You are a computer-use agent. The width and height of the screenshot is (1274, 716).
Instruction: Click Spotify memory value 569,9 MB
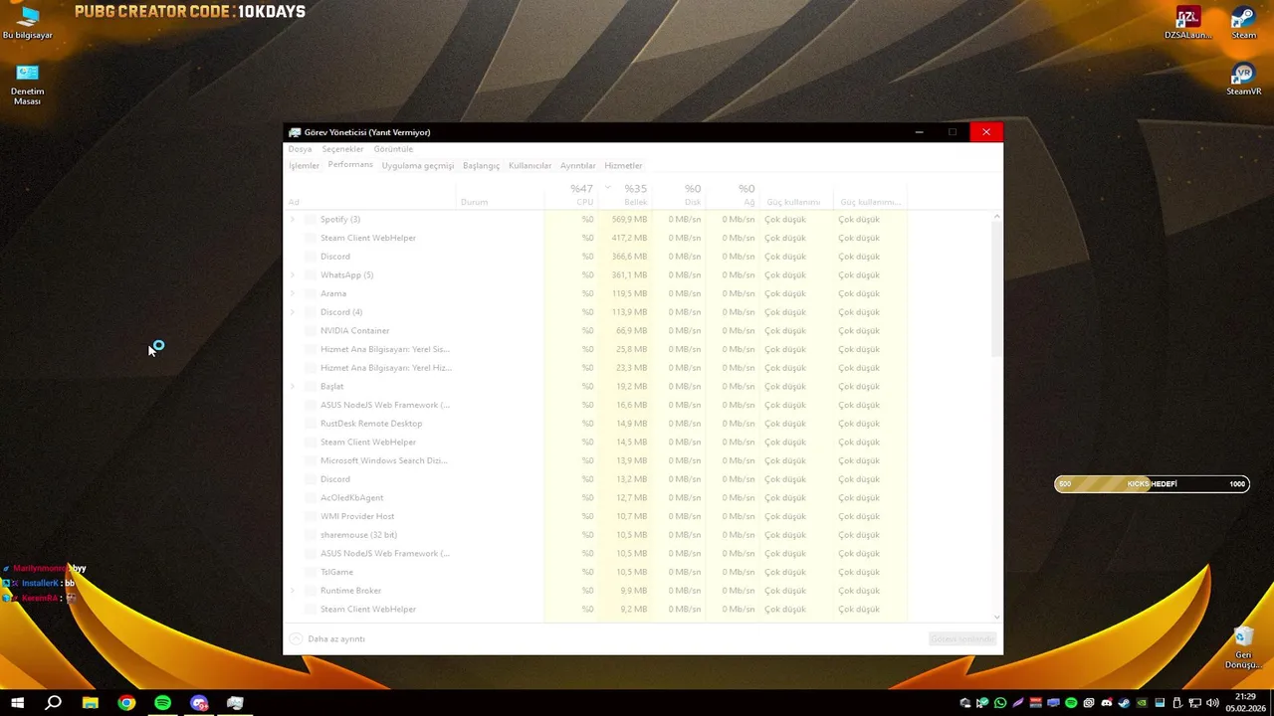(x=629, y=219)
